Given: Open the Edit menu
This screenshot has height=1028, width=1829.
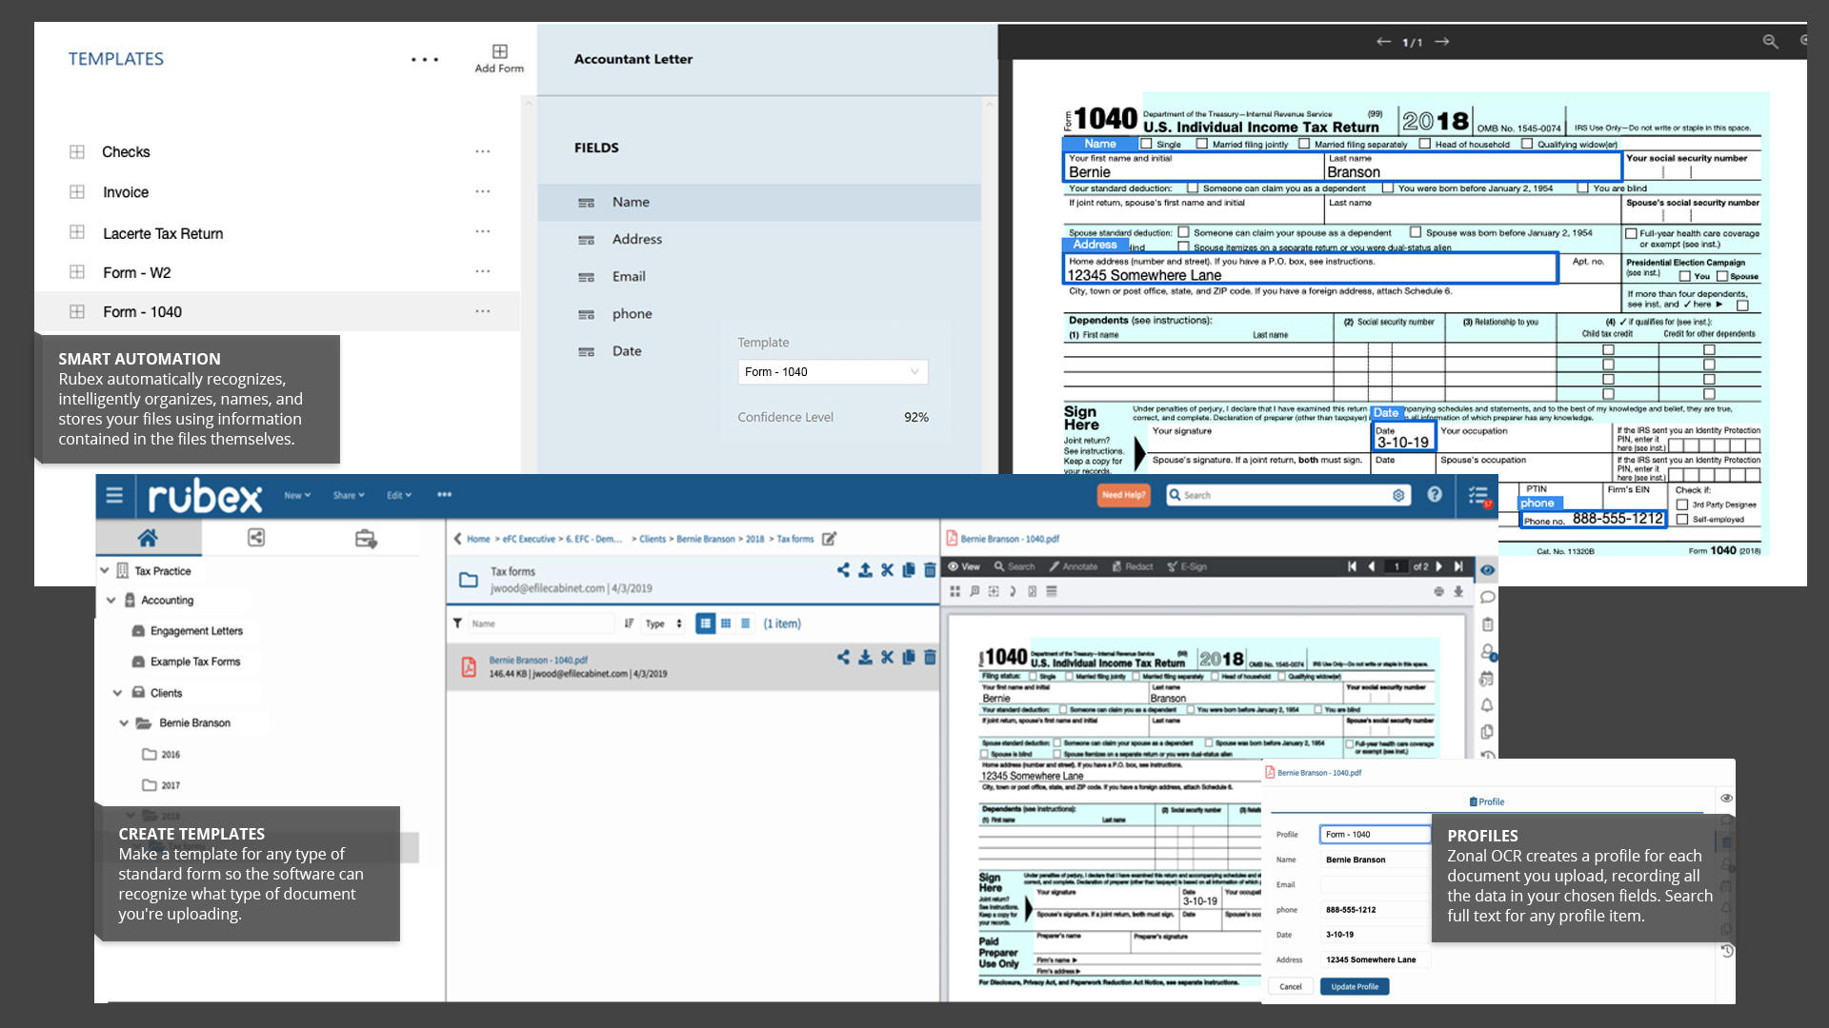Looking at the screenshot, I should point(399,495).
